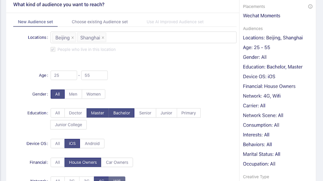Image resolution: width=323 pixels, height=181 pixels.
Task: Select Women gender option
Action: pos(93,94)
